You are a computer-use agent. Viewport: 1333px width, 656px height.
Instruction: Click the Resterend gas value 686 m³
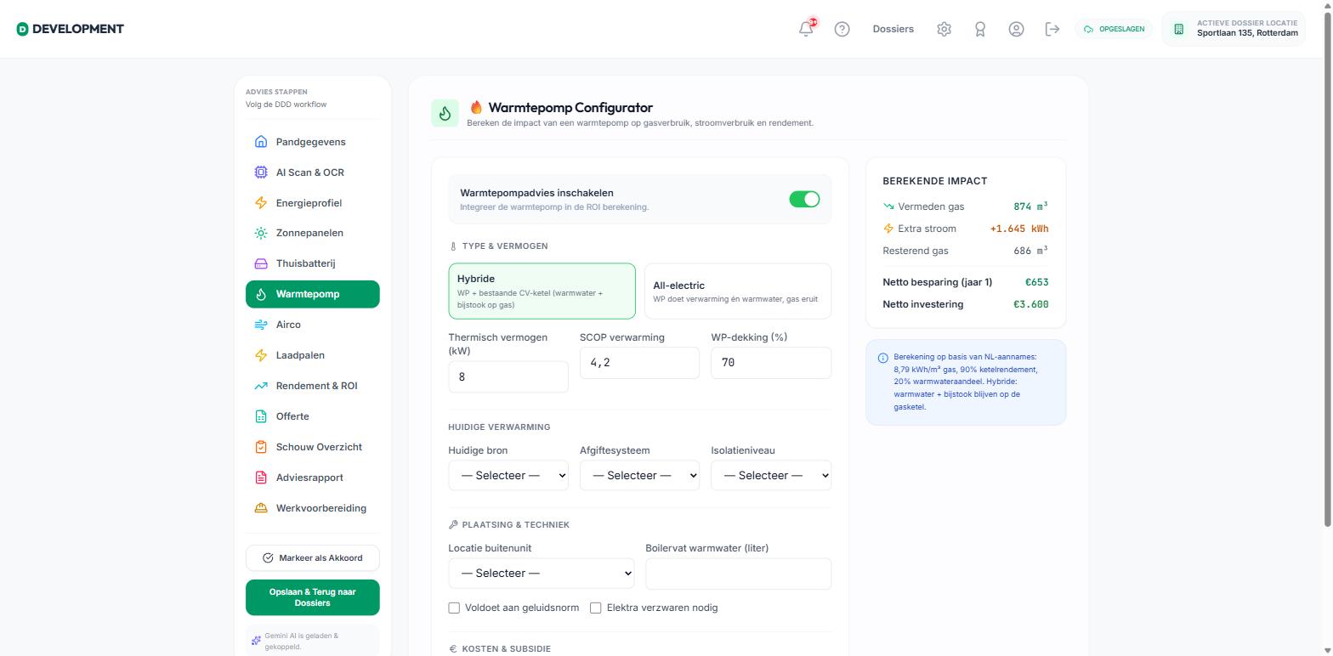coord(1030,251)
